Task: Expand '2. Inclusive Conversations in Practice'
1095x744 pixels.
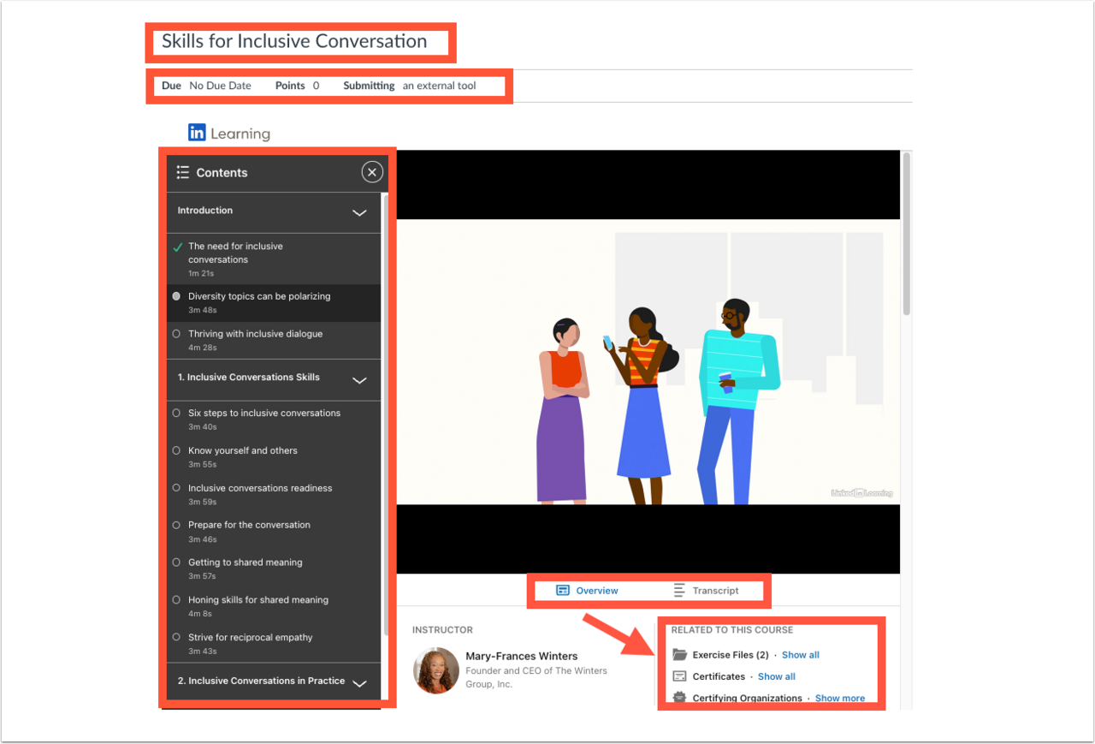Action: 359,682
